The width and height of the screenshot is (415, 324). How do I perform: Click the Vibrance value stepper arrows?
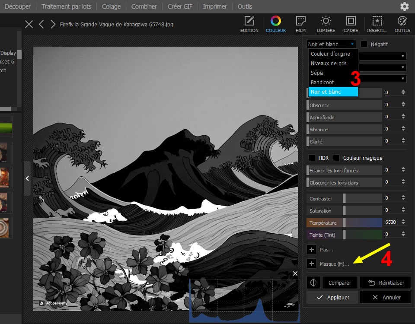coord(403,129)
